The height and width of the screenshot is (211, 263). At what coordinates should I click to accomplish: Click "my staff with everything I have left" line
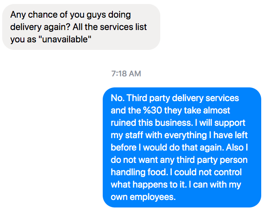click(x=179, y=135)
